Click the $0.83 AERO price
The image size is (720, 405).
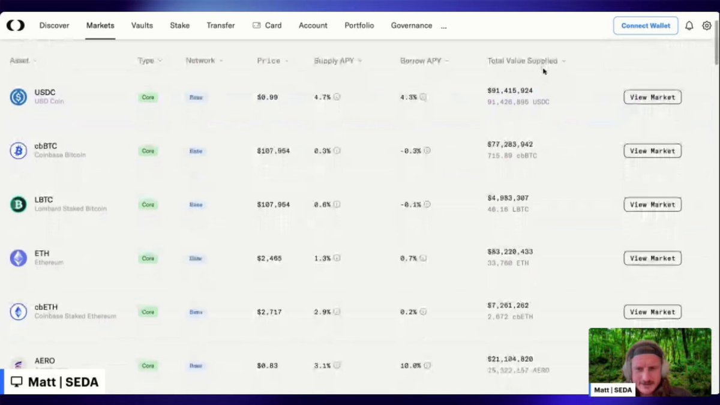point(267,365)
